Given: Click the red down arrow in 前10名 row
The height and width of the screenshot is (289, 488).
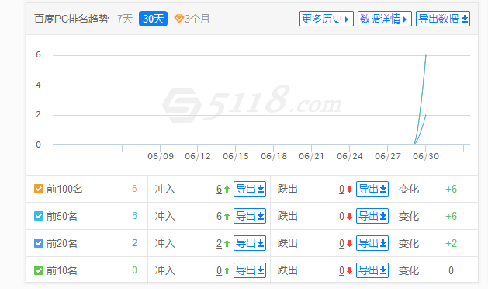Looking at the screenshot, I should click(x=349, y=270).
